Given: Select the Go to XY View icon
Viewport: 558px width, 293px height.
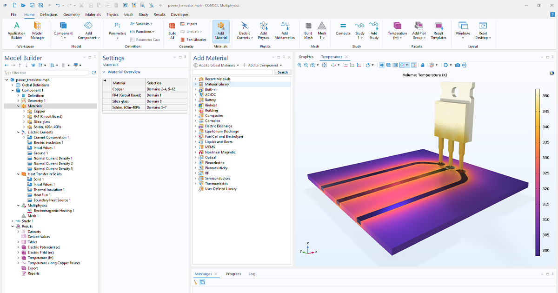Looking at the screenshot, I should [x=345, y=65].
